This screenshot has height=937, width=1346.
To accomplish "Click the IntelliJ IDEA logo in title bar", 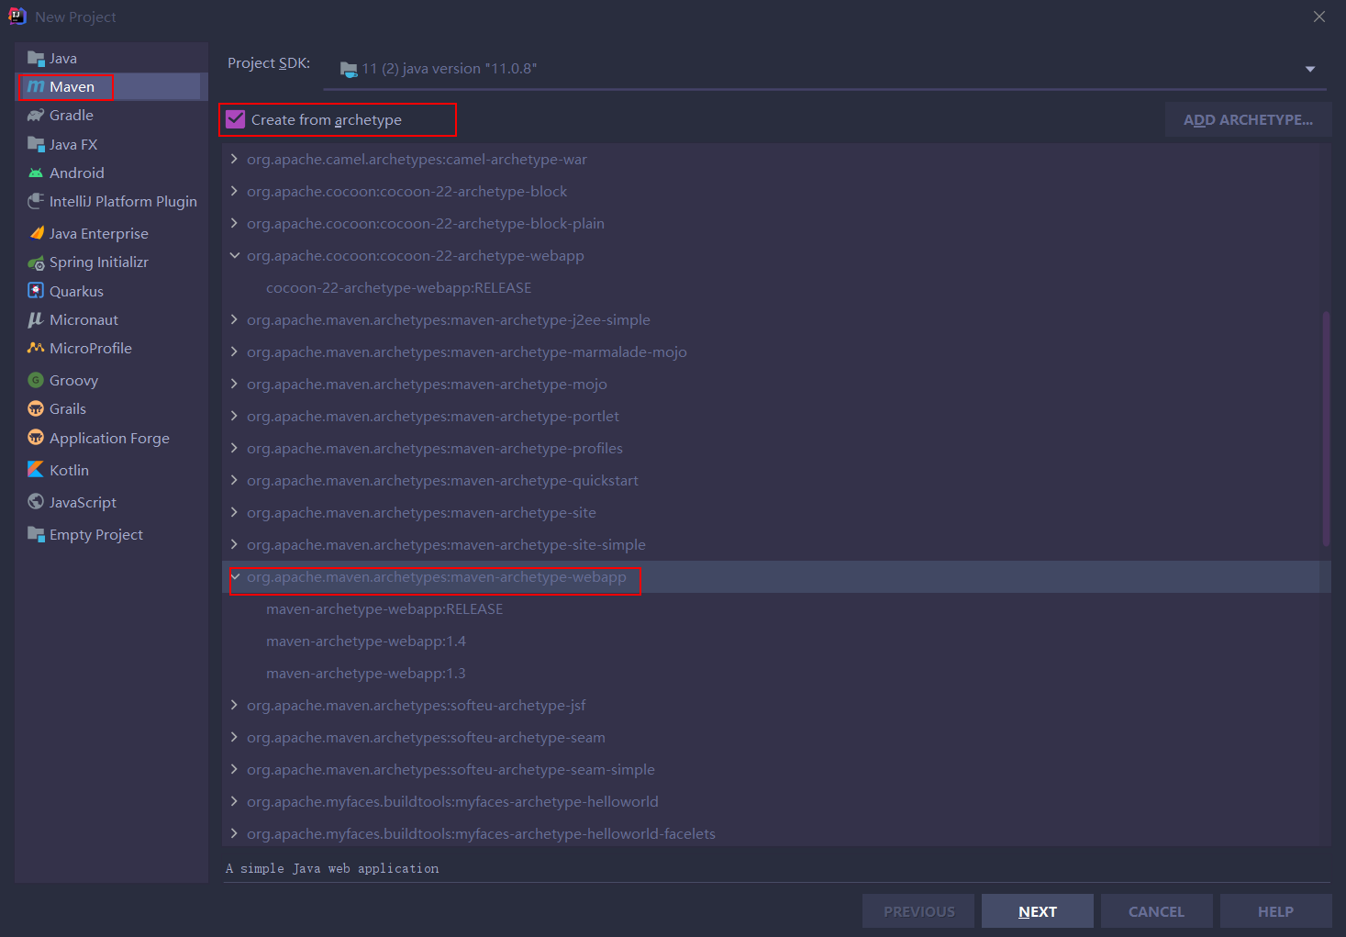I will [x=17, y=17].
